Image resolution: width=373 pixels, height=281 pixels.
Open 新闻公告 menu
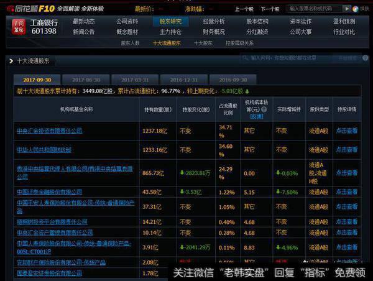[84, 32]
